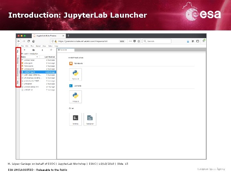
Task: Select the highlighted Untitled1.ipynb file
Action: (x=38, y=72)
